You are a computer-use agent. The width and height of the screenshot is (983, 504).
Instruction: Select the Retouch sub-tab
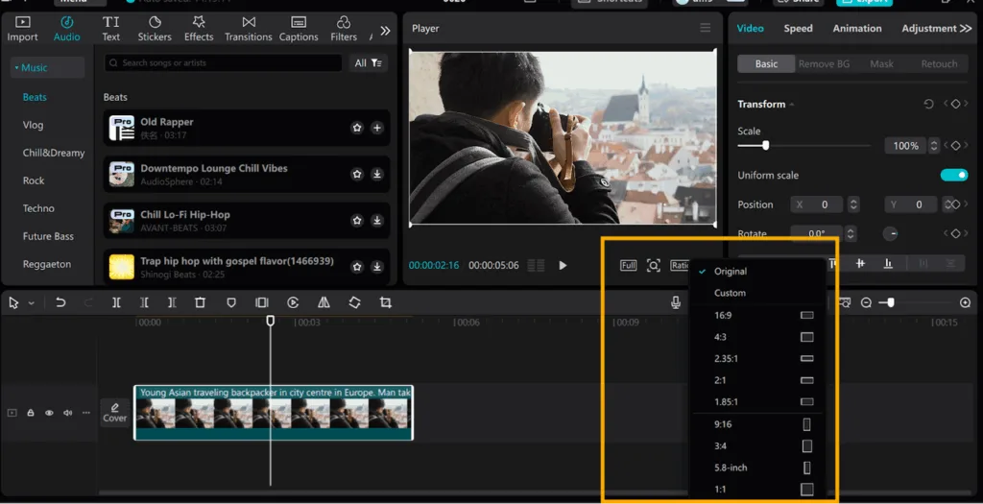coord(939,64)
